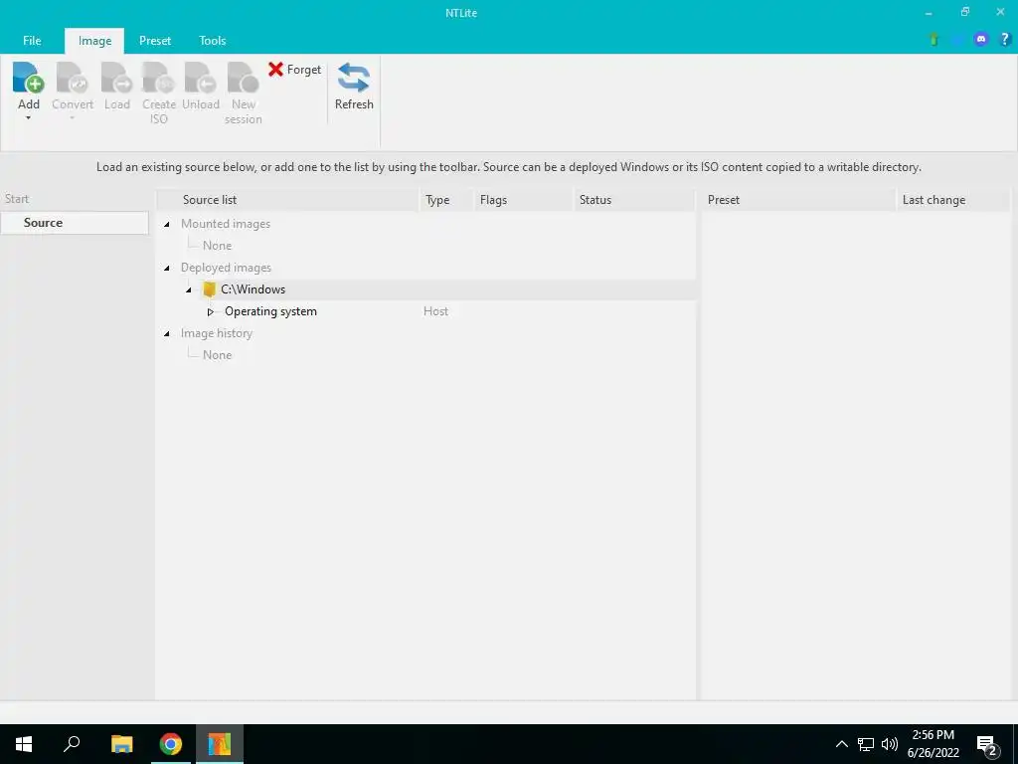
Task: Click the Mounted images label
Action: click(x=226, y=224)
